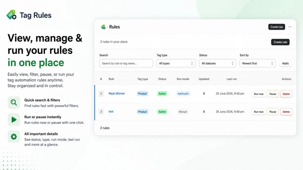Click Product badge in test row
Screen dimensions: 303x170
143,112
